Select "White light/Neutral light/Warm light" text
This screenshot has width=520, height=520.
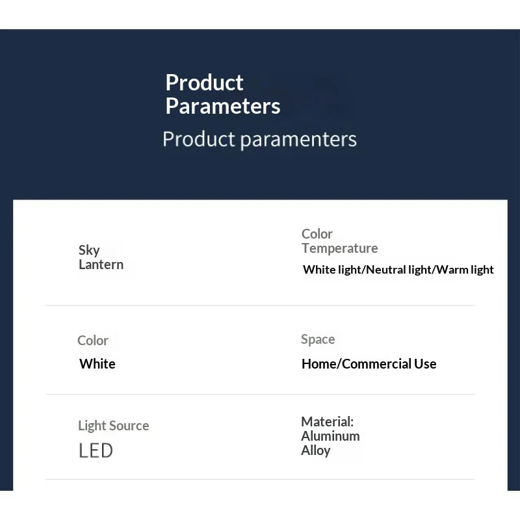pyautogui.click(x=398, y=270)
